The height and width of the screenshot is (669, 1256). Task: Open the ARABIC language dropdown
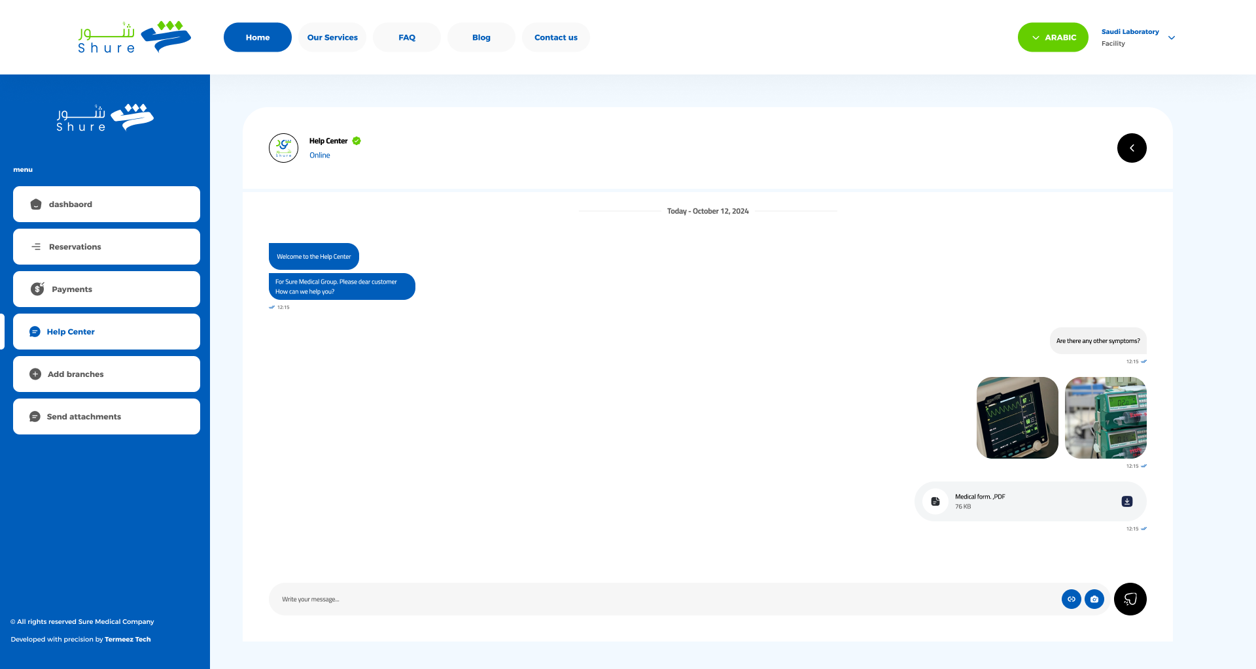[x=1053, y=37]
